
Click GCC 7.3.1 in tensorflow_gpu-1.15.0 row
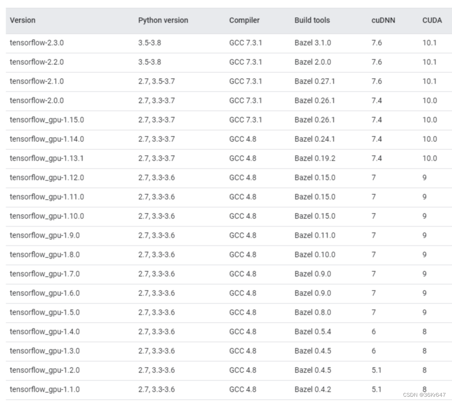click(245, 120)
